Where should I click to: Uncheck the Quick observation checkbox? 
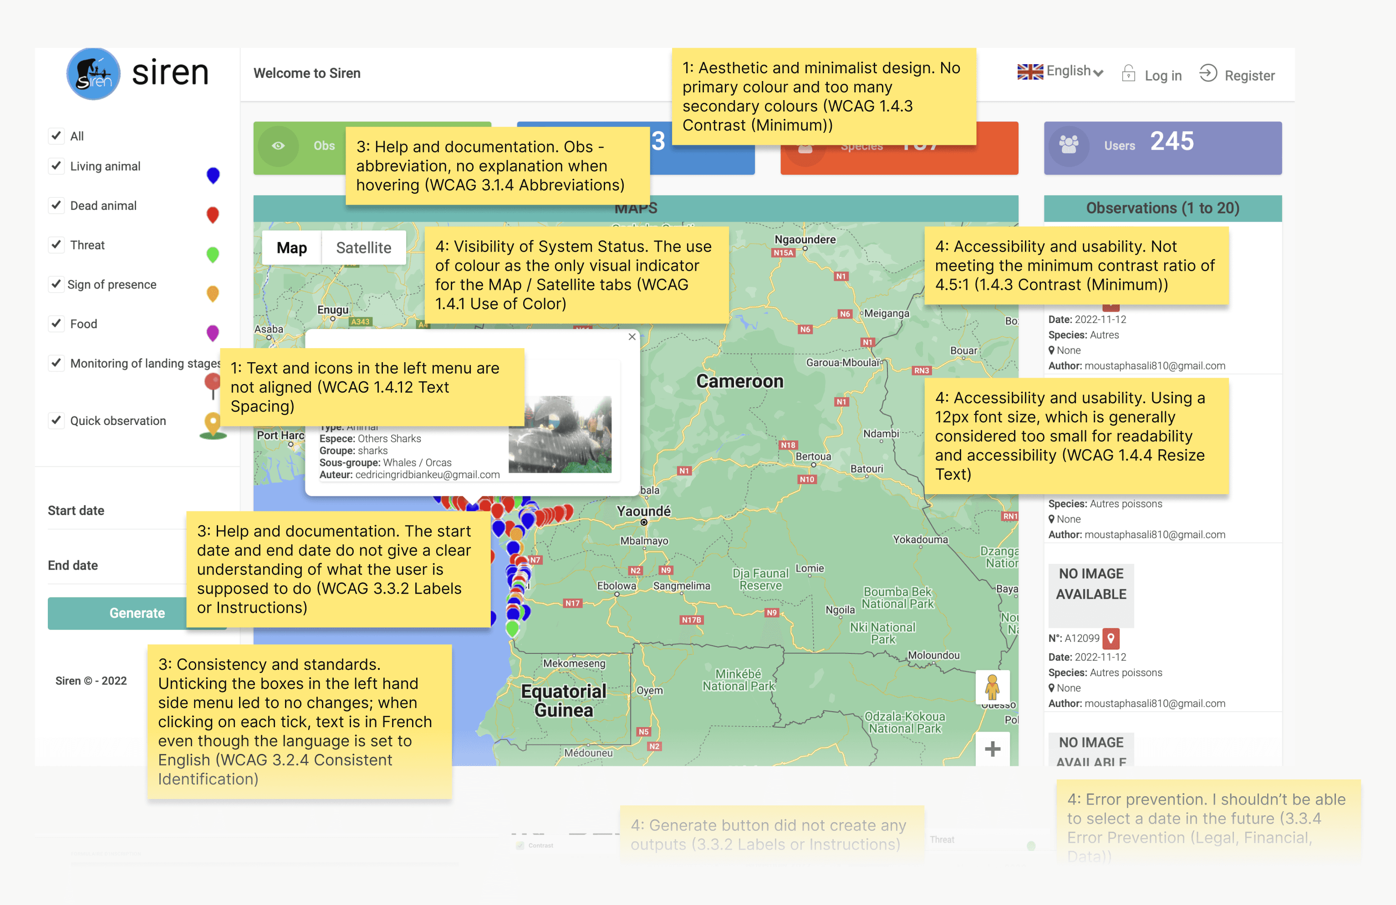tap(56, 420)
